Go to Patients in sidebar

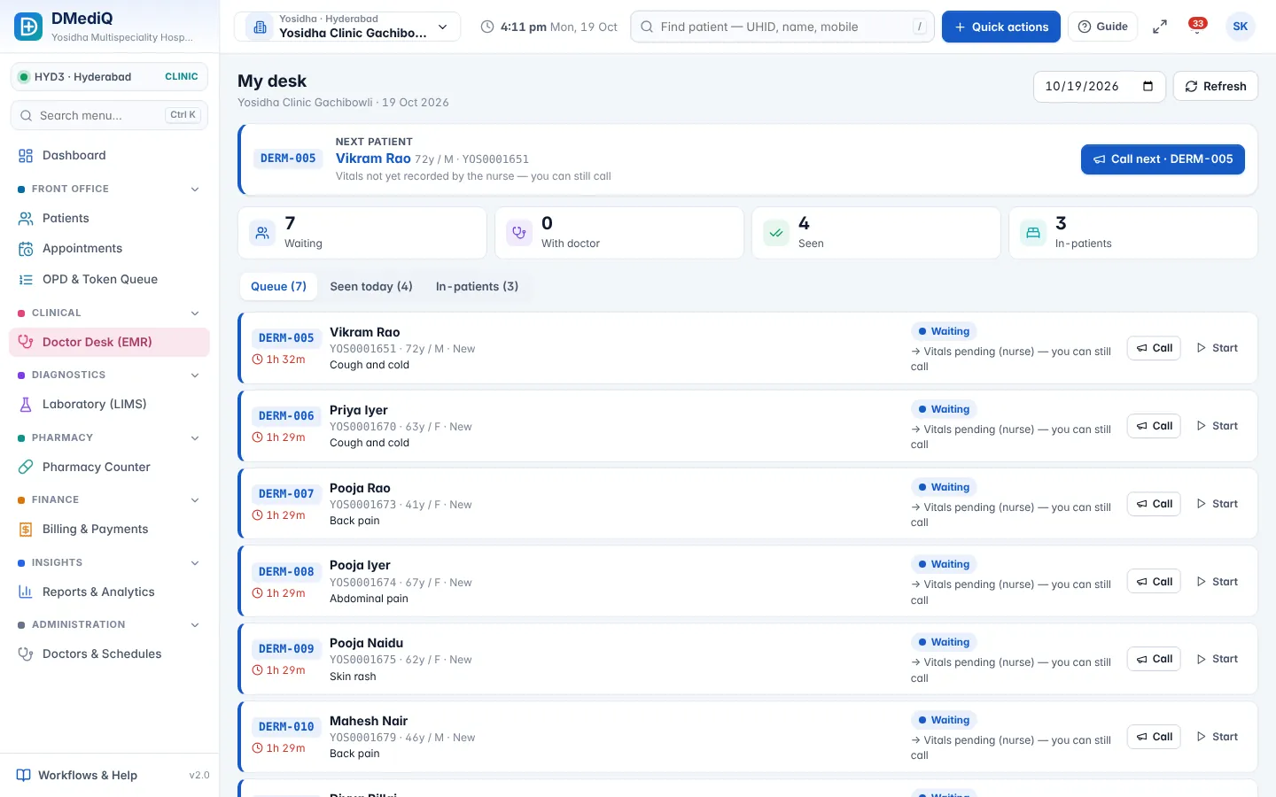click(109, 218)
